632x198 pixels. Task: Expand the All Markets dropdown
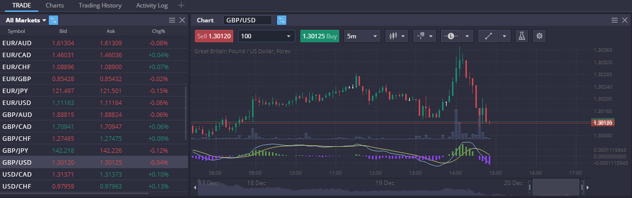[26, 20]
